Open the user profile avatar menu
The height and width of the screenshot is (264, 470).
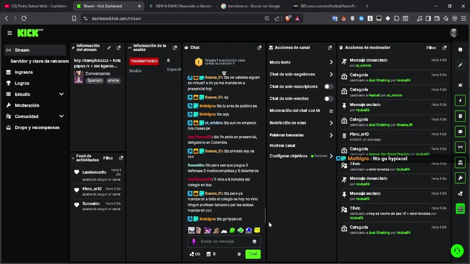pyautogui.click(x=454, y=33)
